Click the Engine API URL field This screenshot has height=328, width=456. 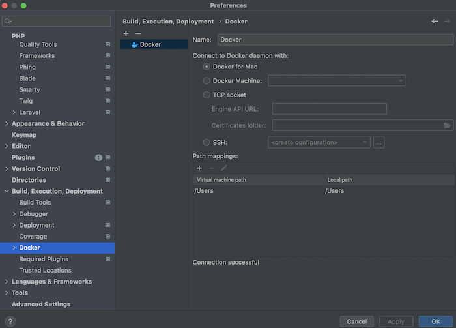(329, 109)
